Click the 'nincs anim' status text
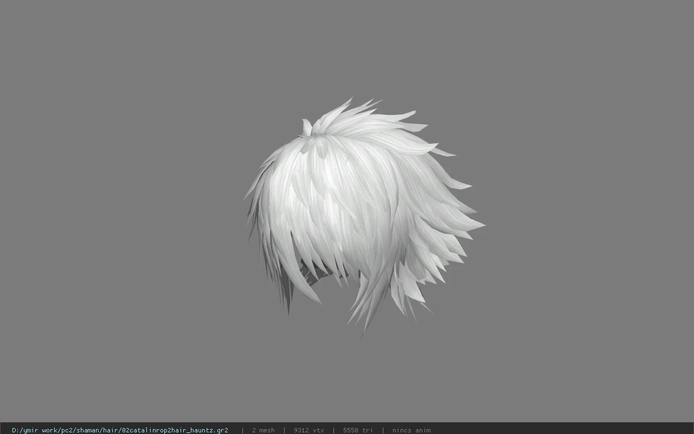Image resolution: width=694 pixels, height=434 pixels. [x=412, y=430]
